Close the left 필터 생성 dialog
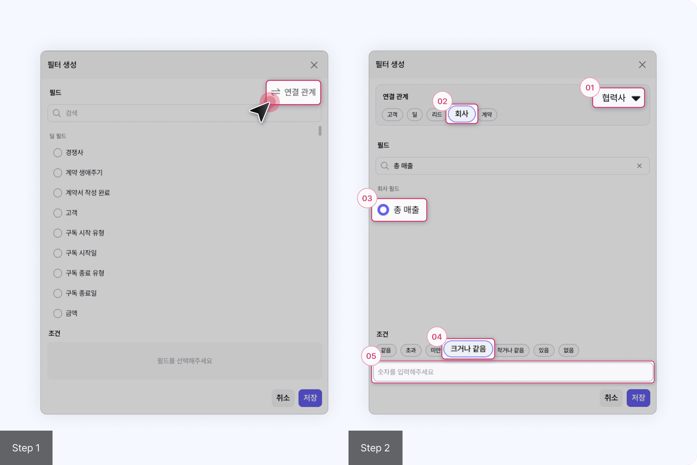This screenshot has height=465, width=697. (x=314, y=65)
